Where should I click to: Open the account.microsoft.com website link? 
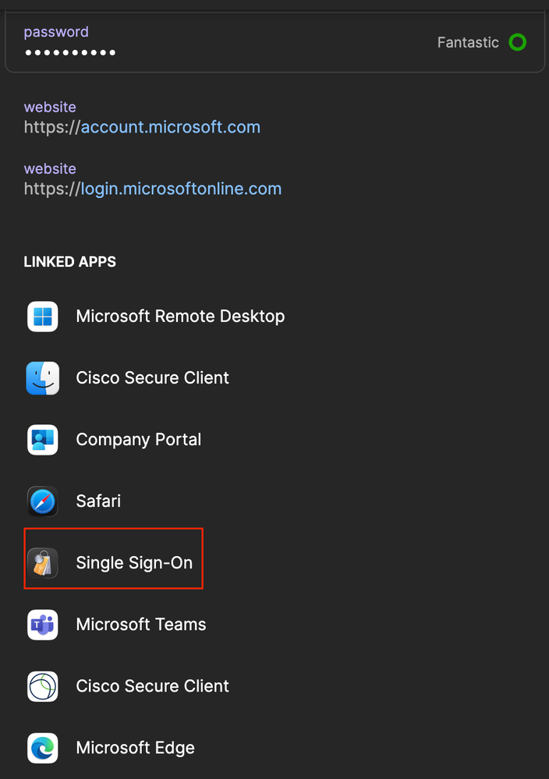point(170,127)
